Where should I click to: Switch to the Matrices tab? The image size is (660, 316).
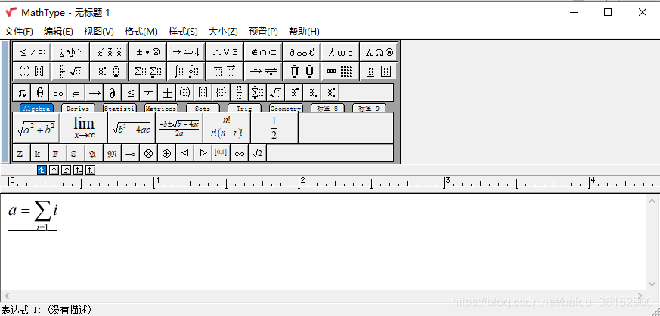click(161, 108)
